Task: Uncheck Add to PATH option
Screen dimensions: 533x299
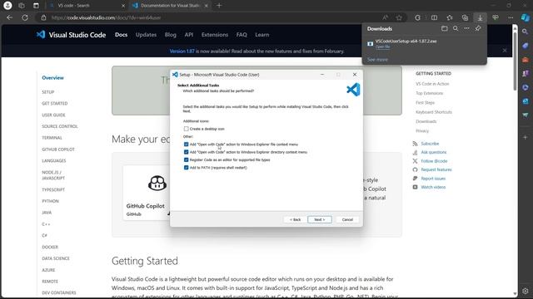Action: click(x=186, y=168)
